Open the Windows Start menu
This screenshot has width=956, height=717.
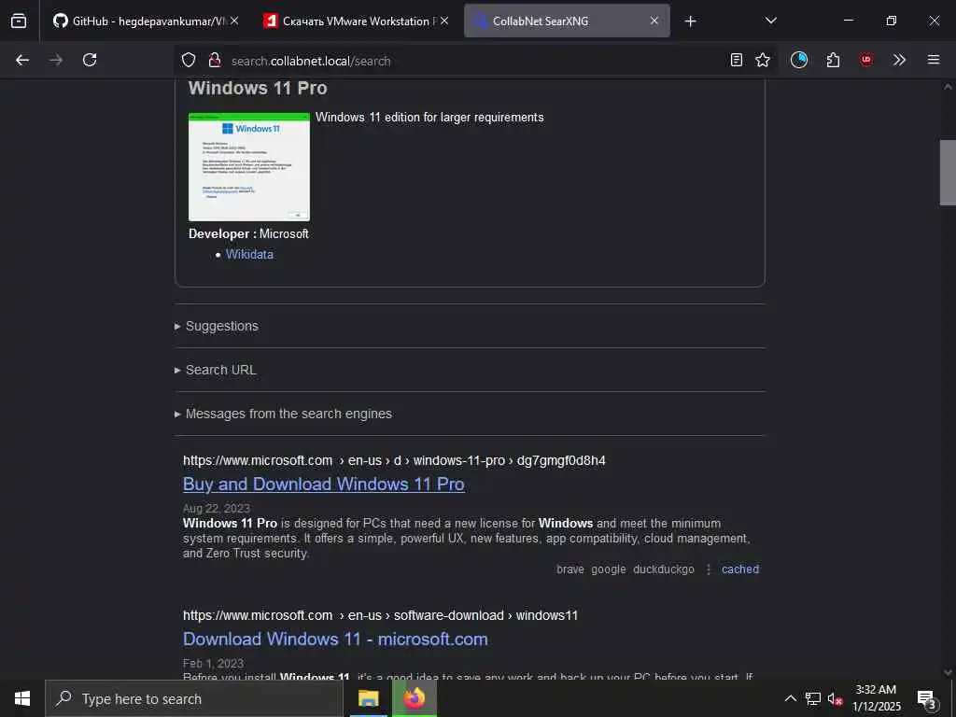(x=22, y=698)
